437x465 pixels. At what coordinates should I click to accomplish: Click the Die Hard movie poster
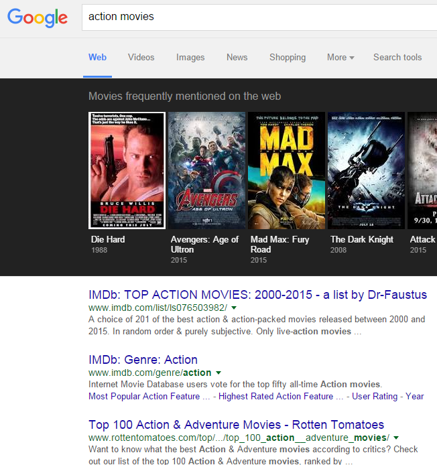pyautogui.click(x=127, y=170)
